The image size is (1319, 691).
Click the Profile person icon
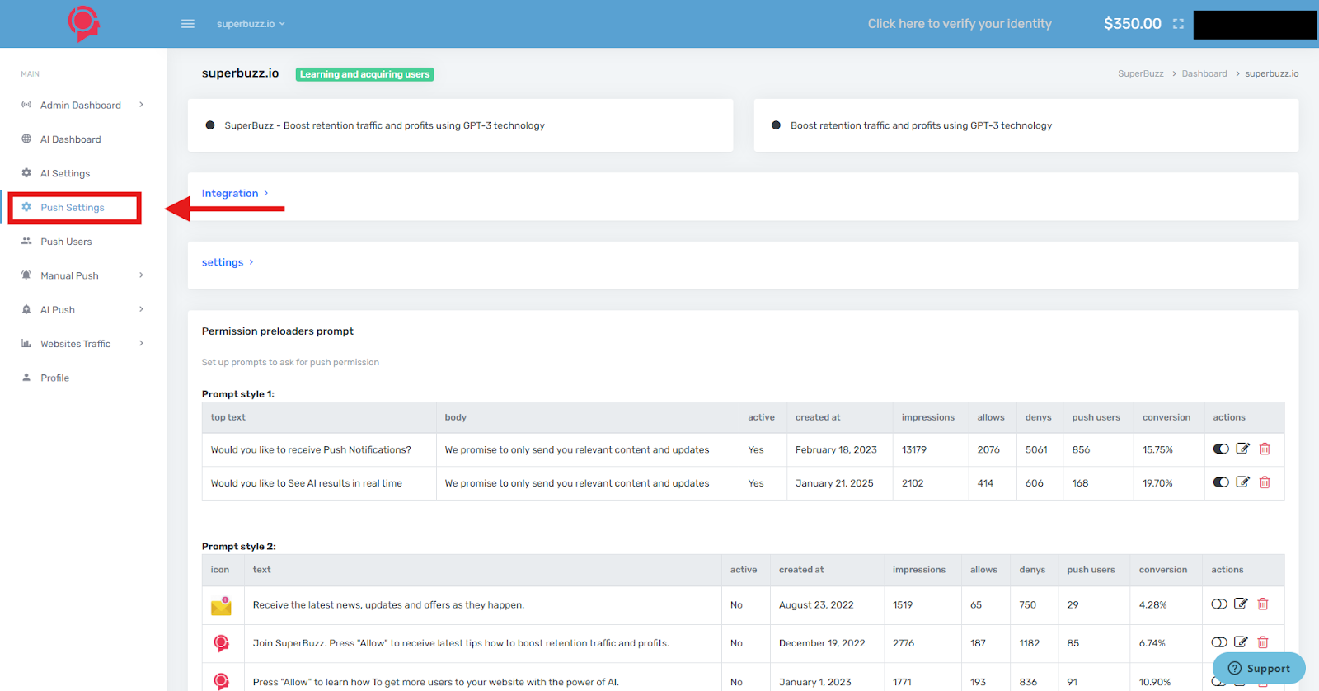click(26, 377)
